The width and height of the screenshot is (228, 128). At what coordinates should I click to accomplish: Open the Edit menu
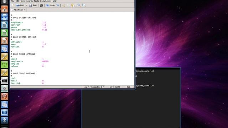pos(17,1)
